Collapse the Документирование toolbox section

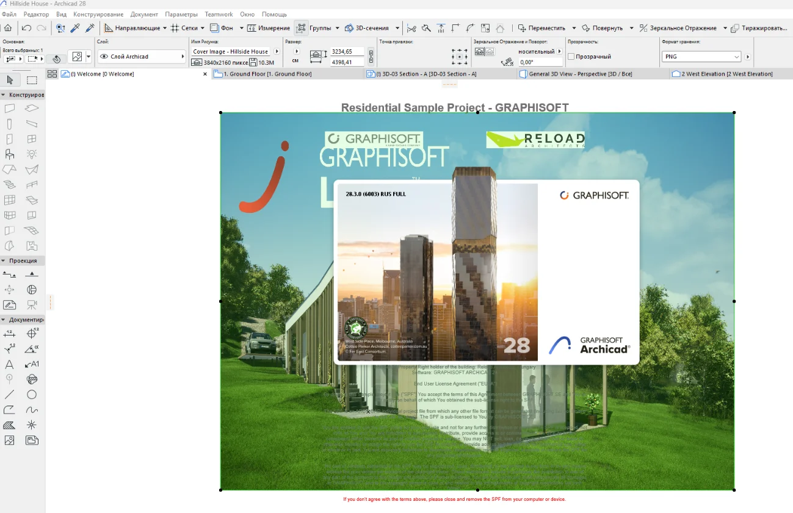(x=3, y=320)
